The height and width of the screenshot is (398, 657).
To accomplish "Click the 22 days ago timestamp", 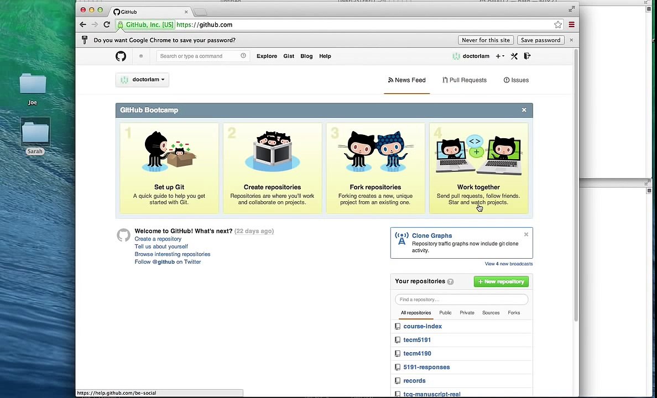I will 254,231.
